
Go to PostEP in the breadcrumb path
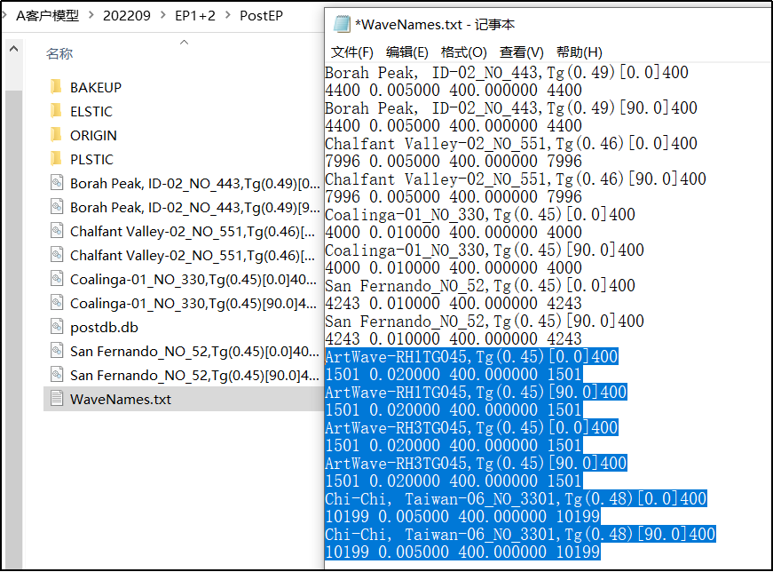pyautogui.click(x=261, y=16)
